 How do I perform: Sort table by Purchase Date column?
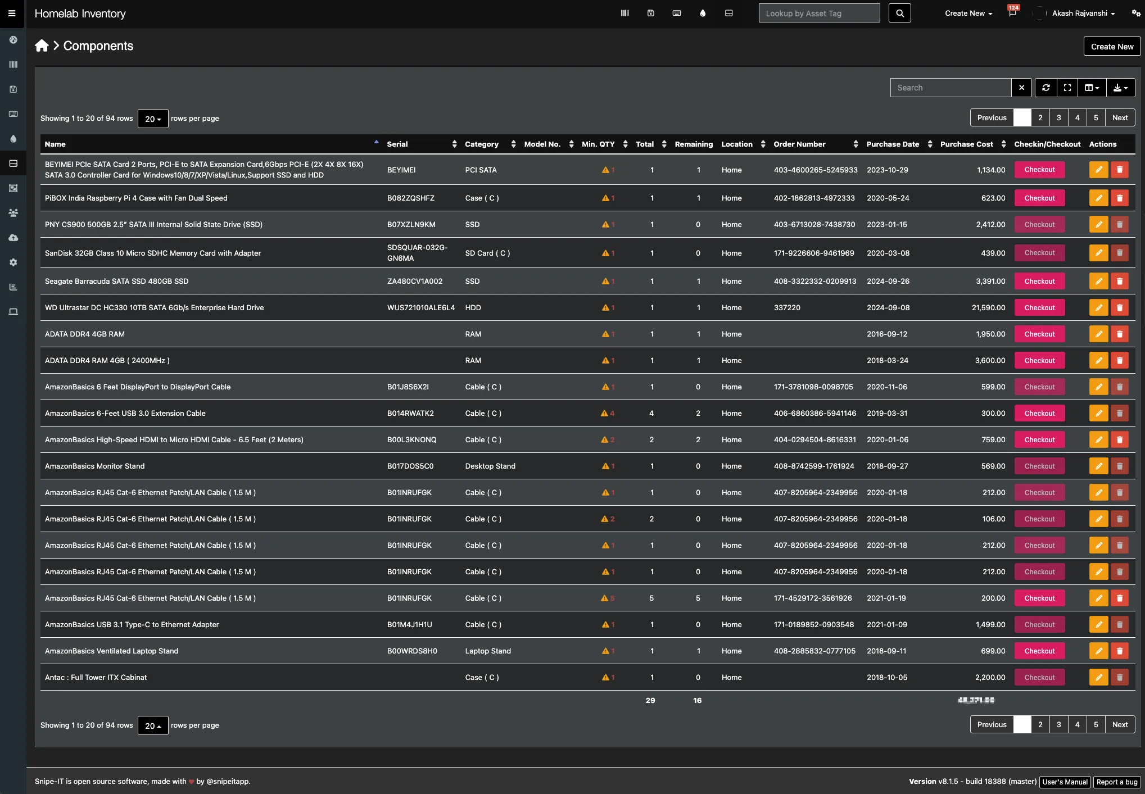pos(893,144)
